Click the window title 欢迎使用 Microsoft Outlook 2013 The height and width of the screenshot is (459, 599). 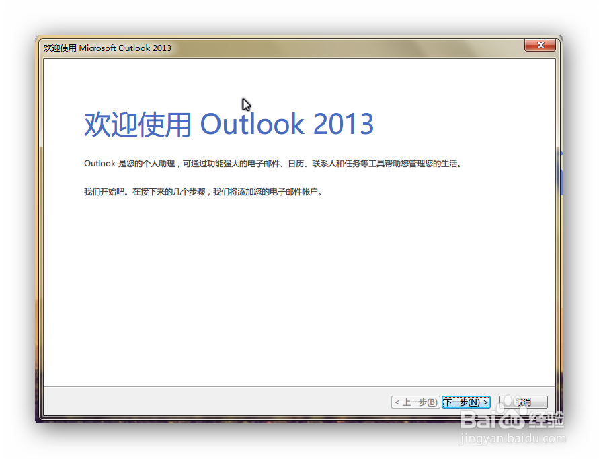[x=108, y=48]
